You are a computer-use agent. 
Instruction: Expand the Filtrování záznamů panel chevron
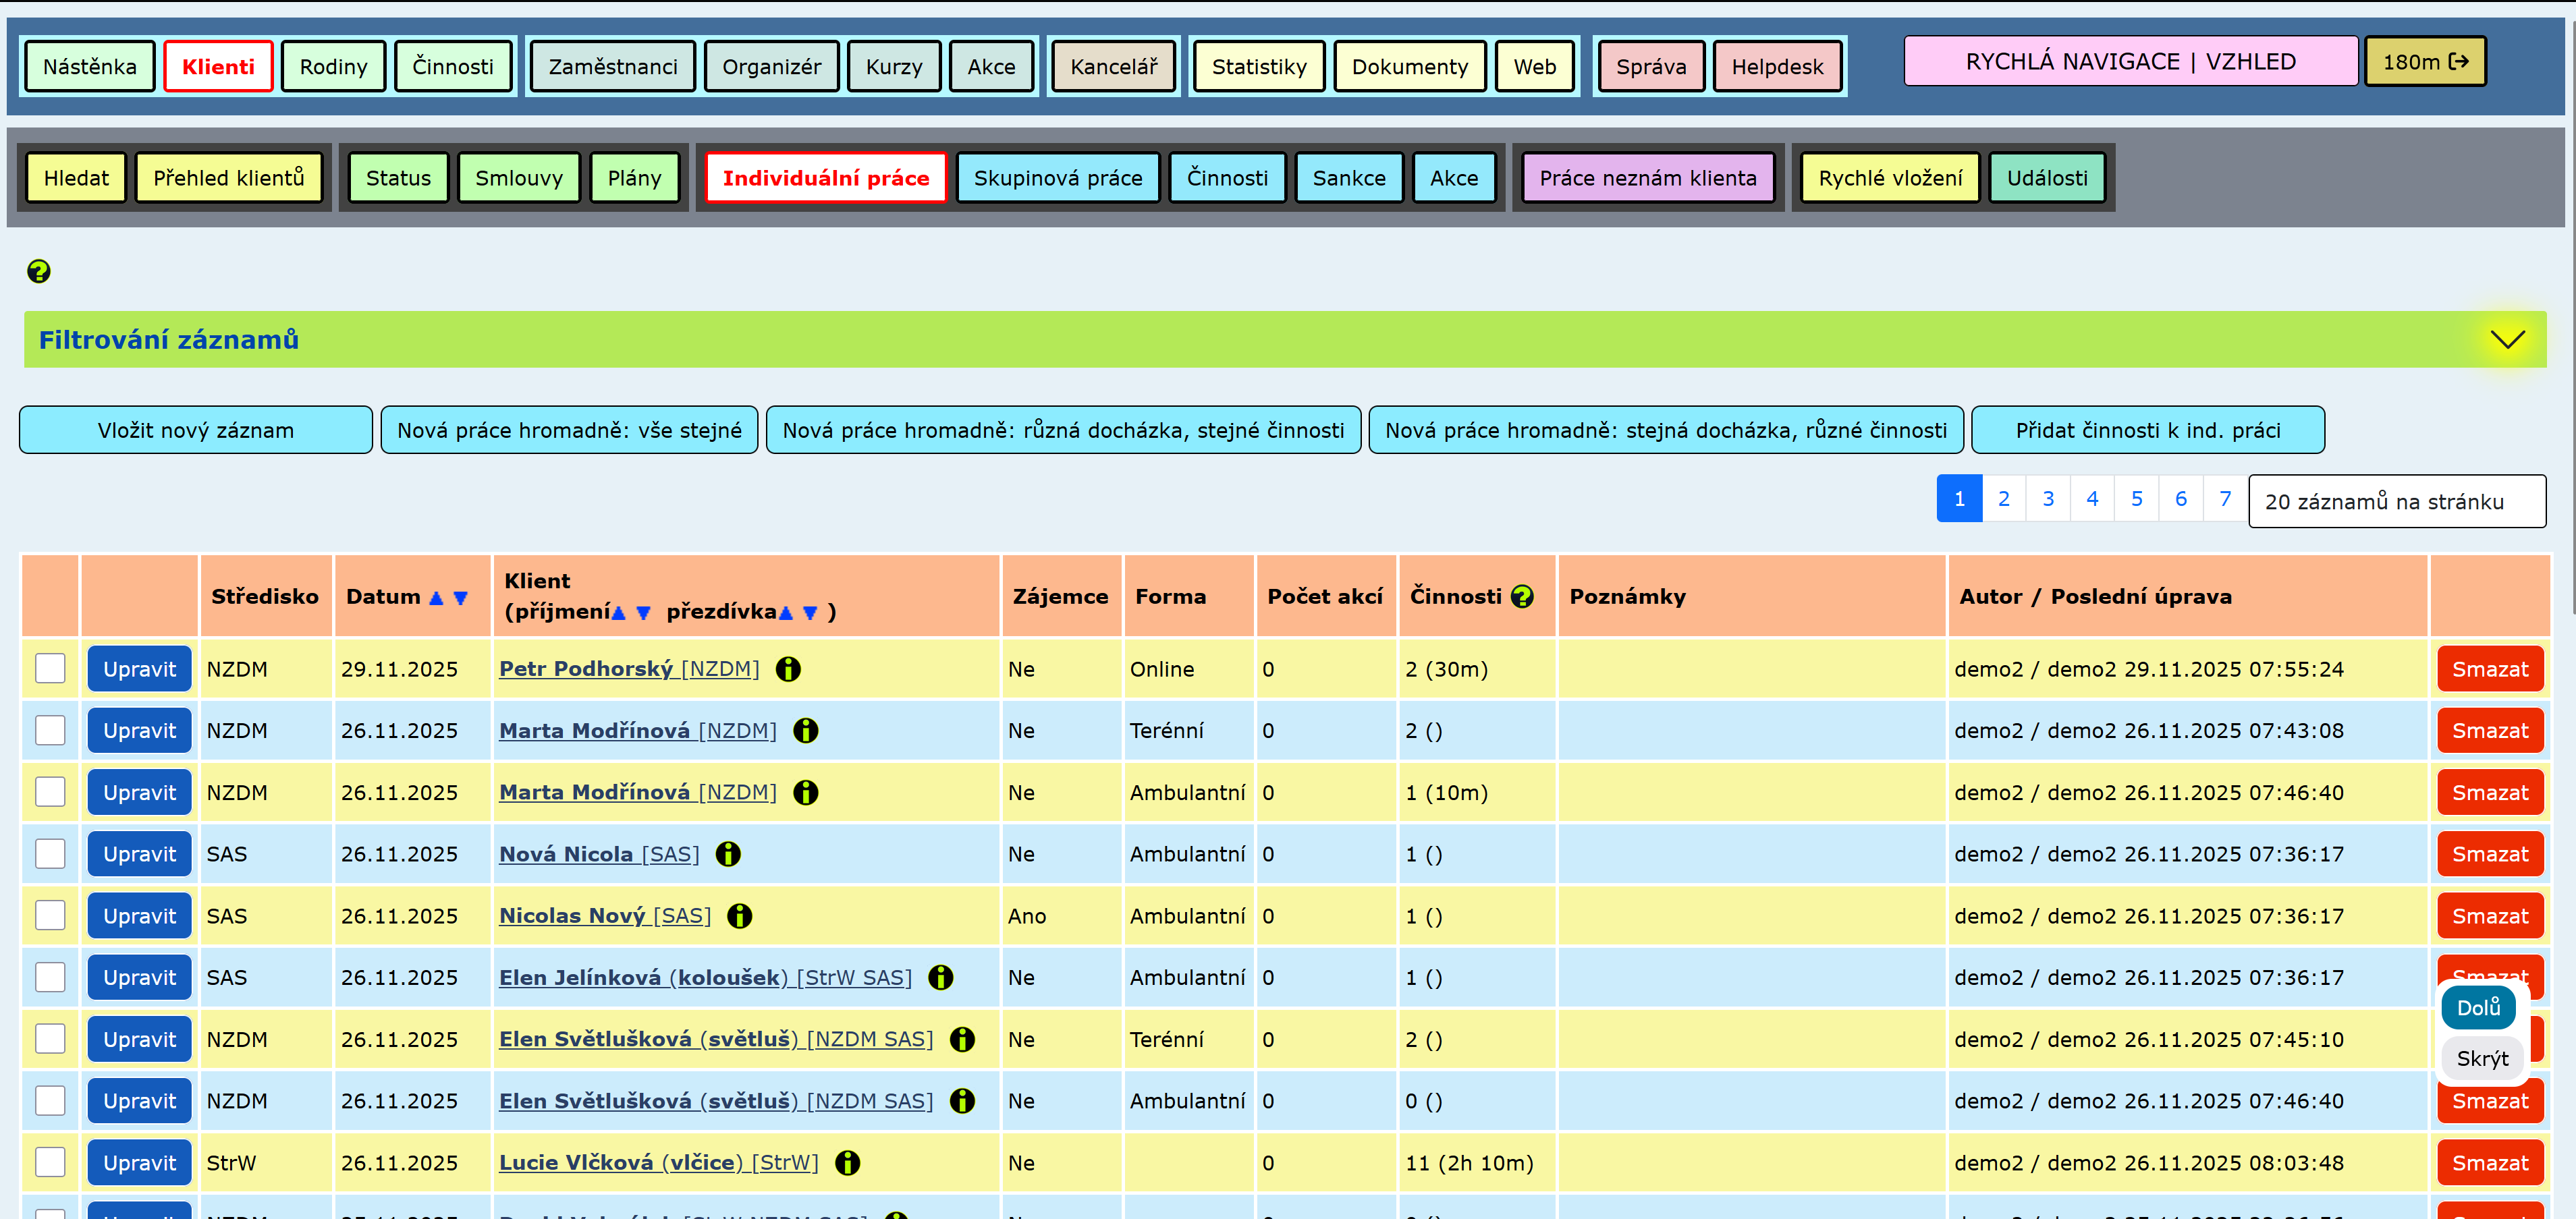coord(2507,340)
